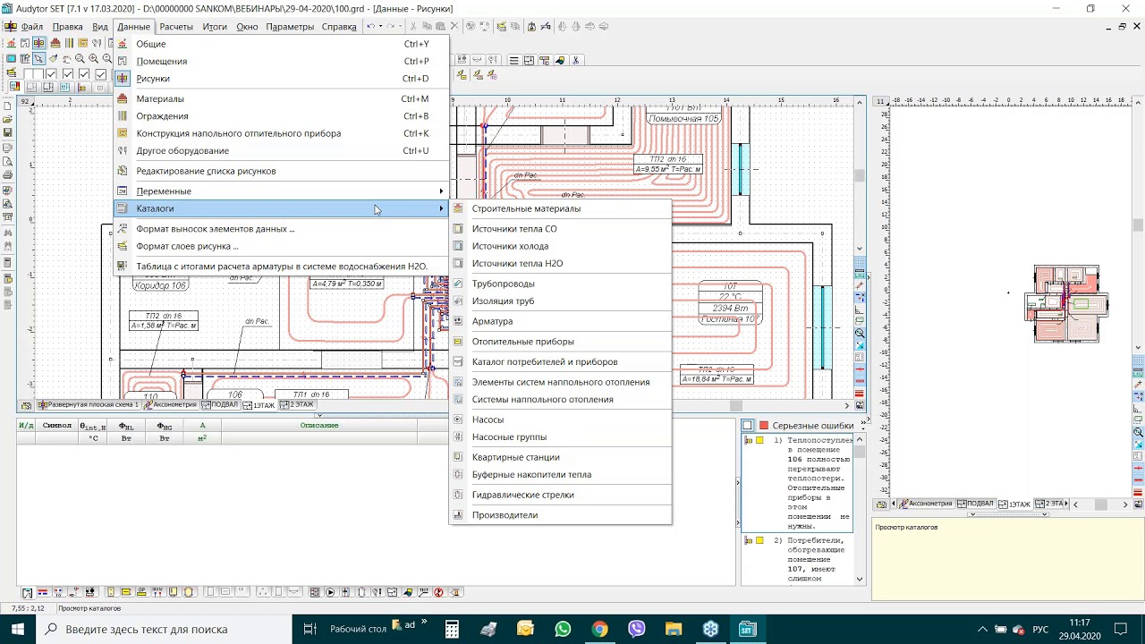Open the dropdown arrow beside Серьезные ошибки
The width and height of the screenshot is (1145, 644).
coord(863,426)
